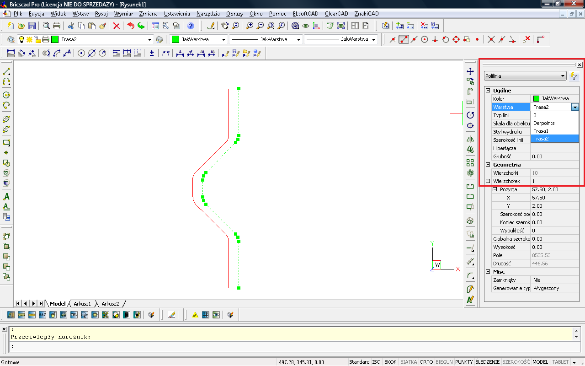The image size is (585, 366).
Task: Toggle ŚLEDZENIE tracking in status bar
Action: 488,362
